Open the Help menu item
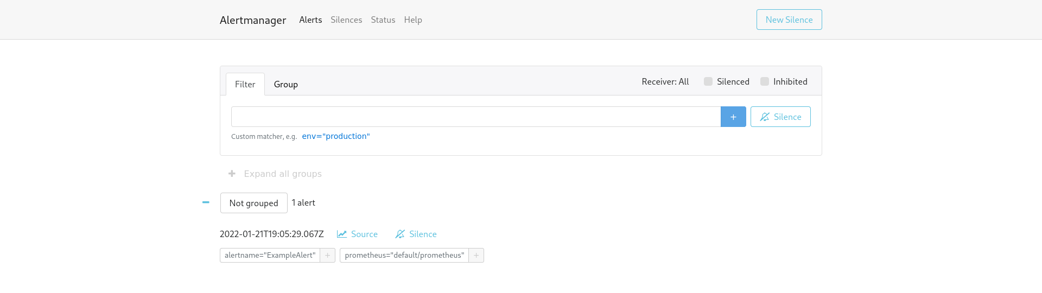1042x293 pixels. coord(412,20)
